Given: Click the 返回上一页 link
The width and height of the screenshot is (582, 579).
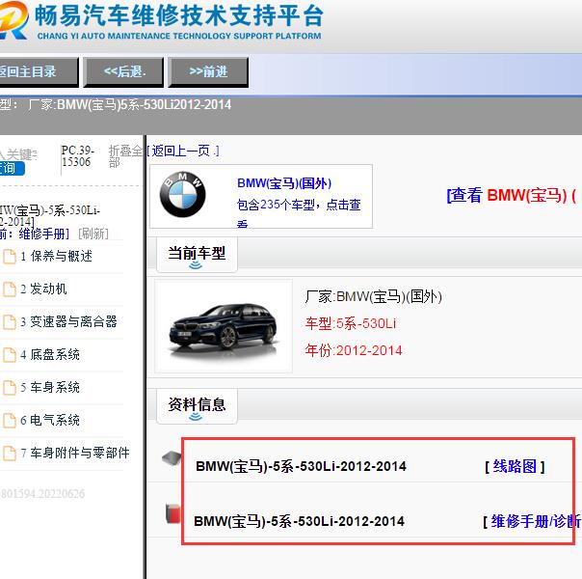Looking at the screenshot, I should click(183, 151).
